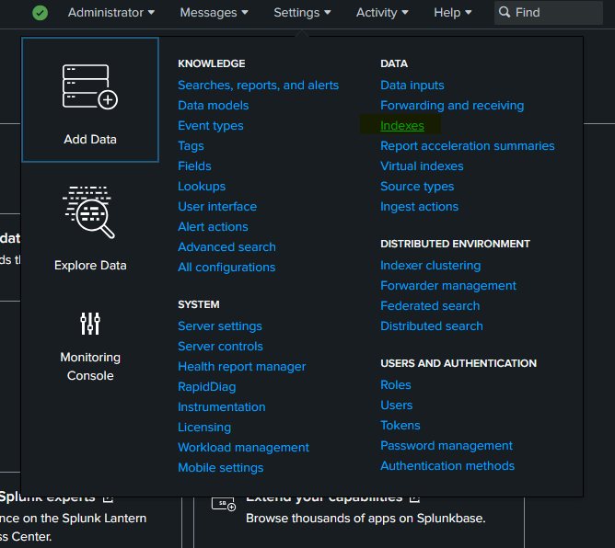Expand the Help dropdown
Image resolution: width=615 pixels, height=548 pixels.
(x=453, y=13)
